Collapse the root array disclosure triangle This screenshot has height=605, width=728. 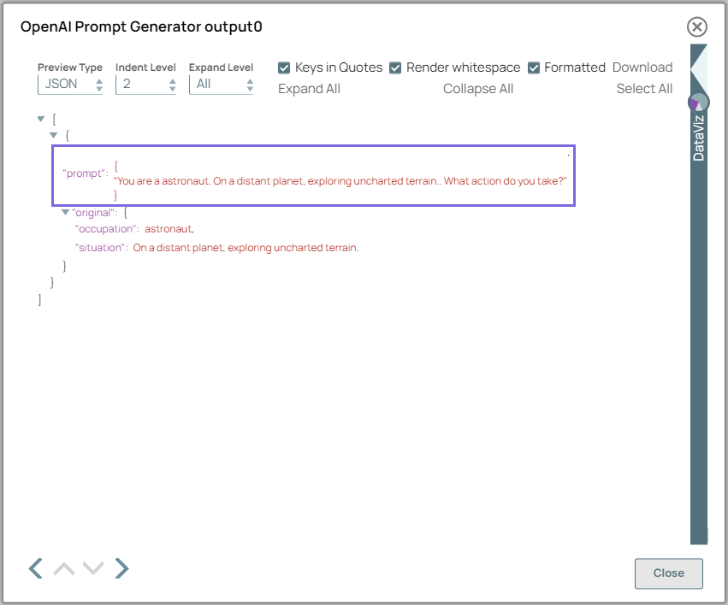click(40, 119)
